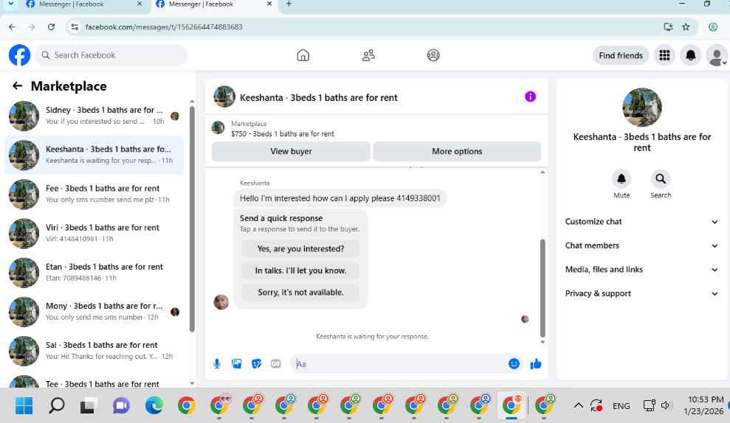The height and width of the screenshot is (423, 730).
Task: Open the emoji picker
Action: tap(514, 364)
